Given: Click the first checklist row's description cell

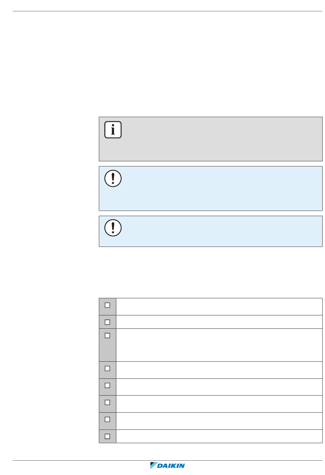Looking at the screenshot, I should [219, 307].
